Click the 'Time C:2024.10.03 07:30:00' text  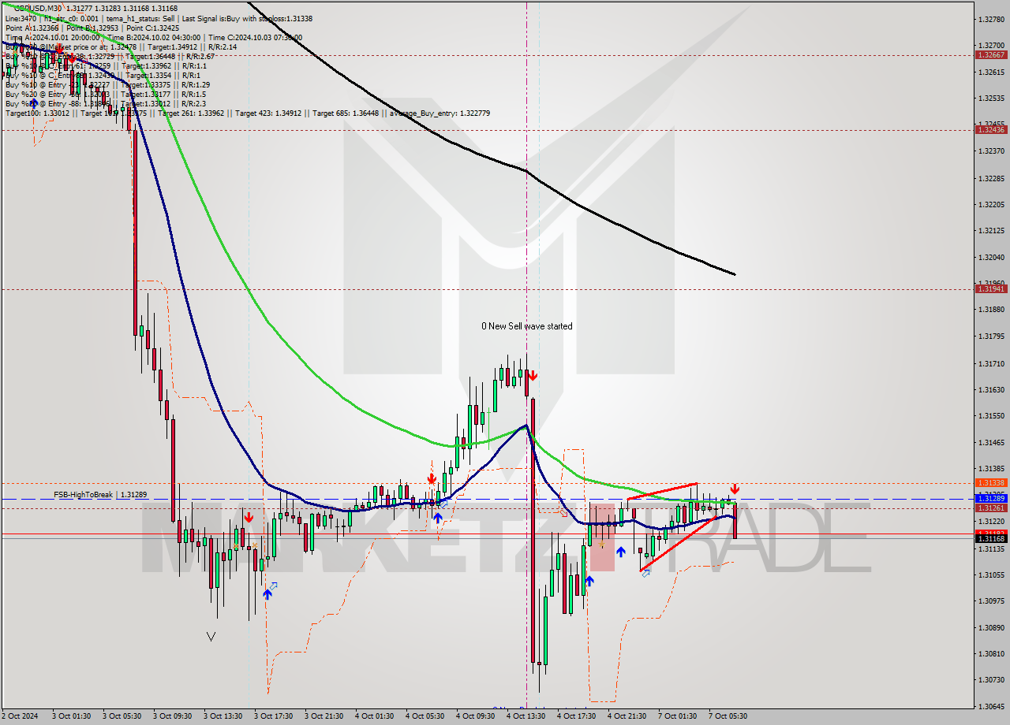pyautogui.click(x=256, y=37)
